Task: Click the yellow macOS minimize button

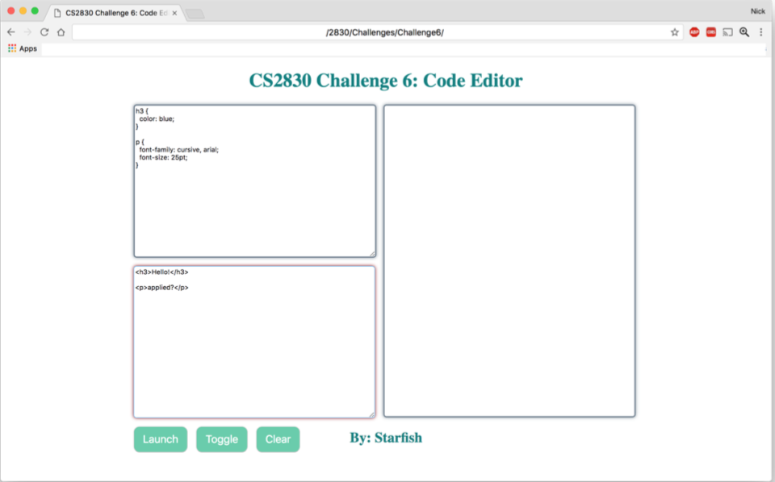Action: 23,10
